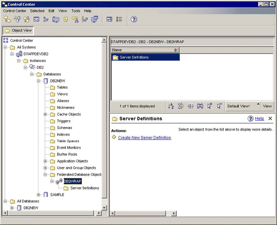Click the Name column header
The image size is (277, 225).
[x=145, y=50]
